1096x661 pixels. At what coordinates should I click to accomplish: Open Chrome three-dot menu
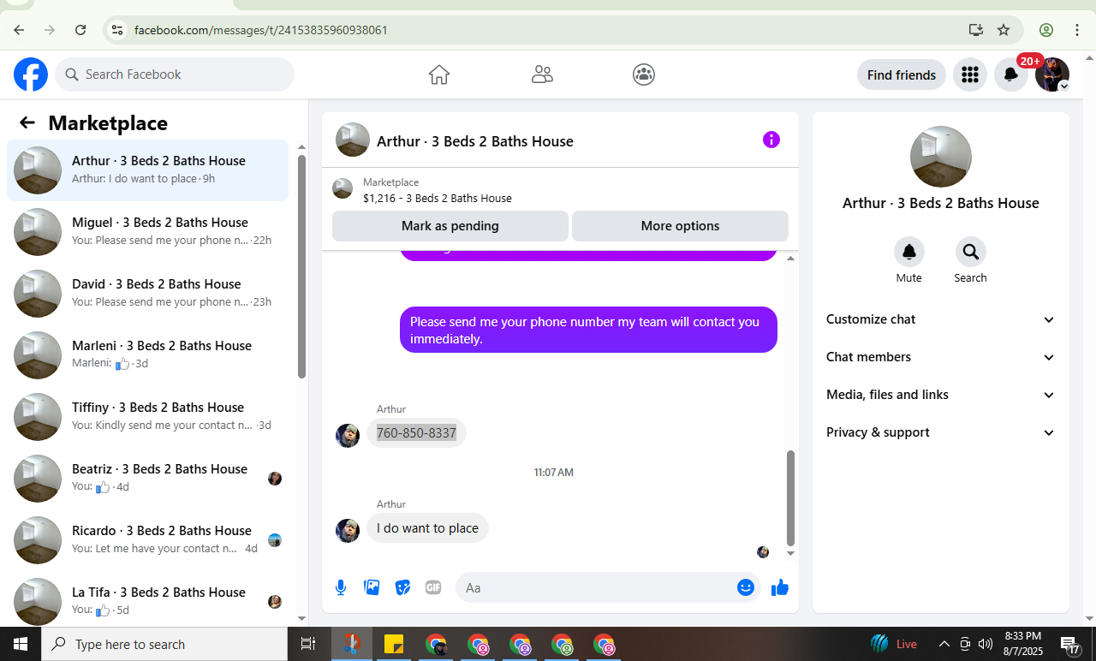coord(1077,30)
